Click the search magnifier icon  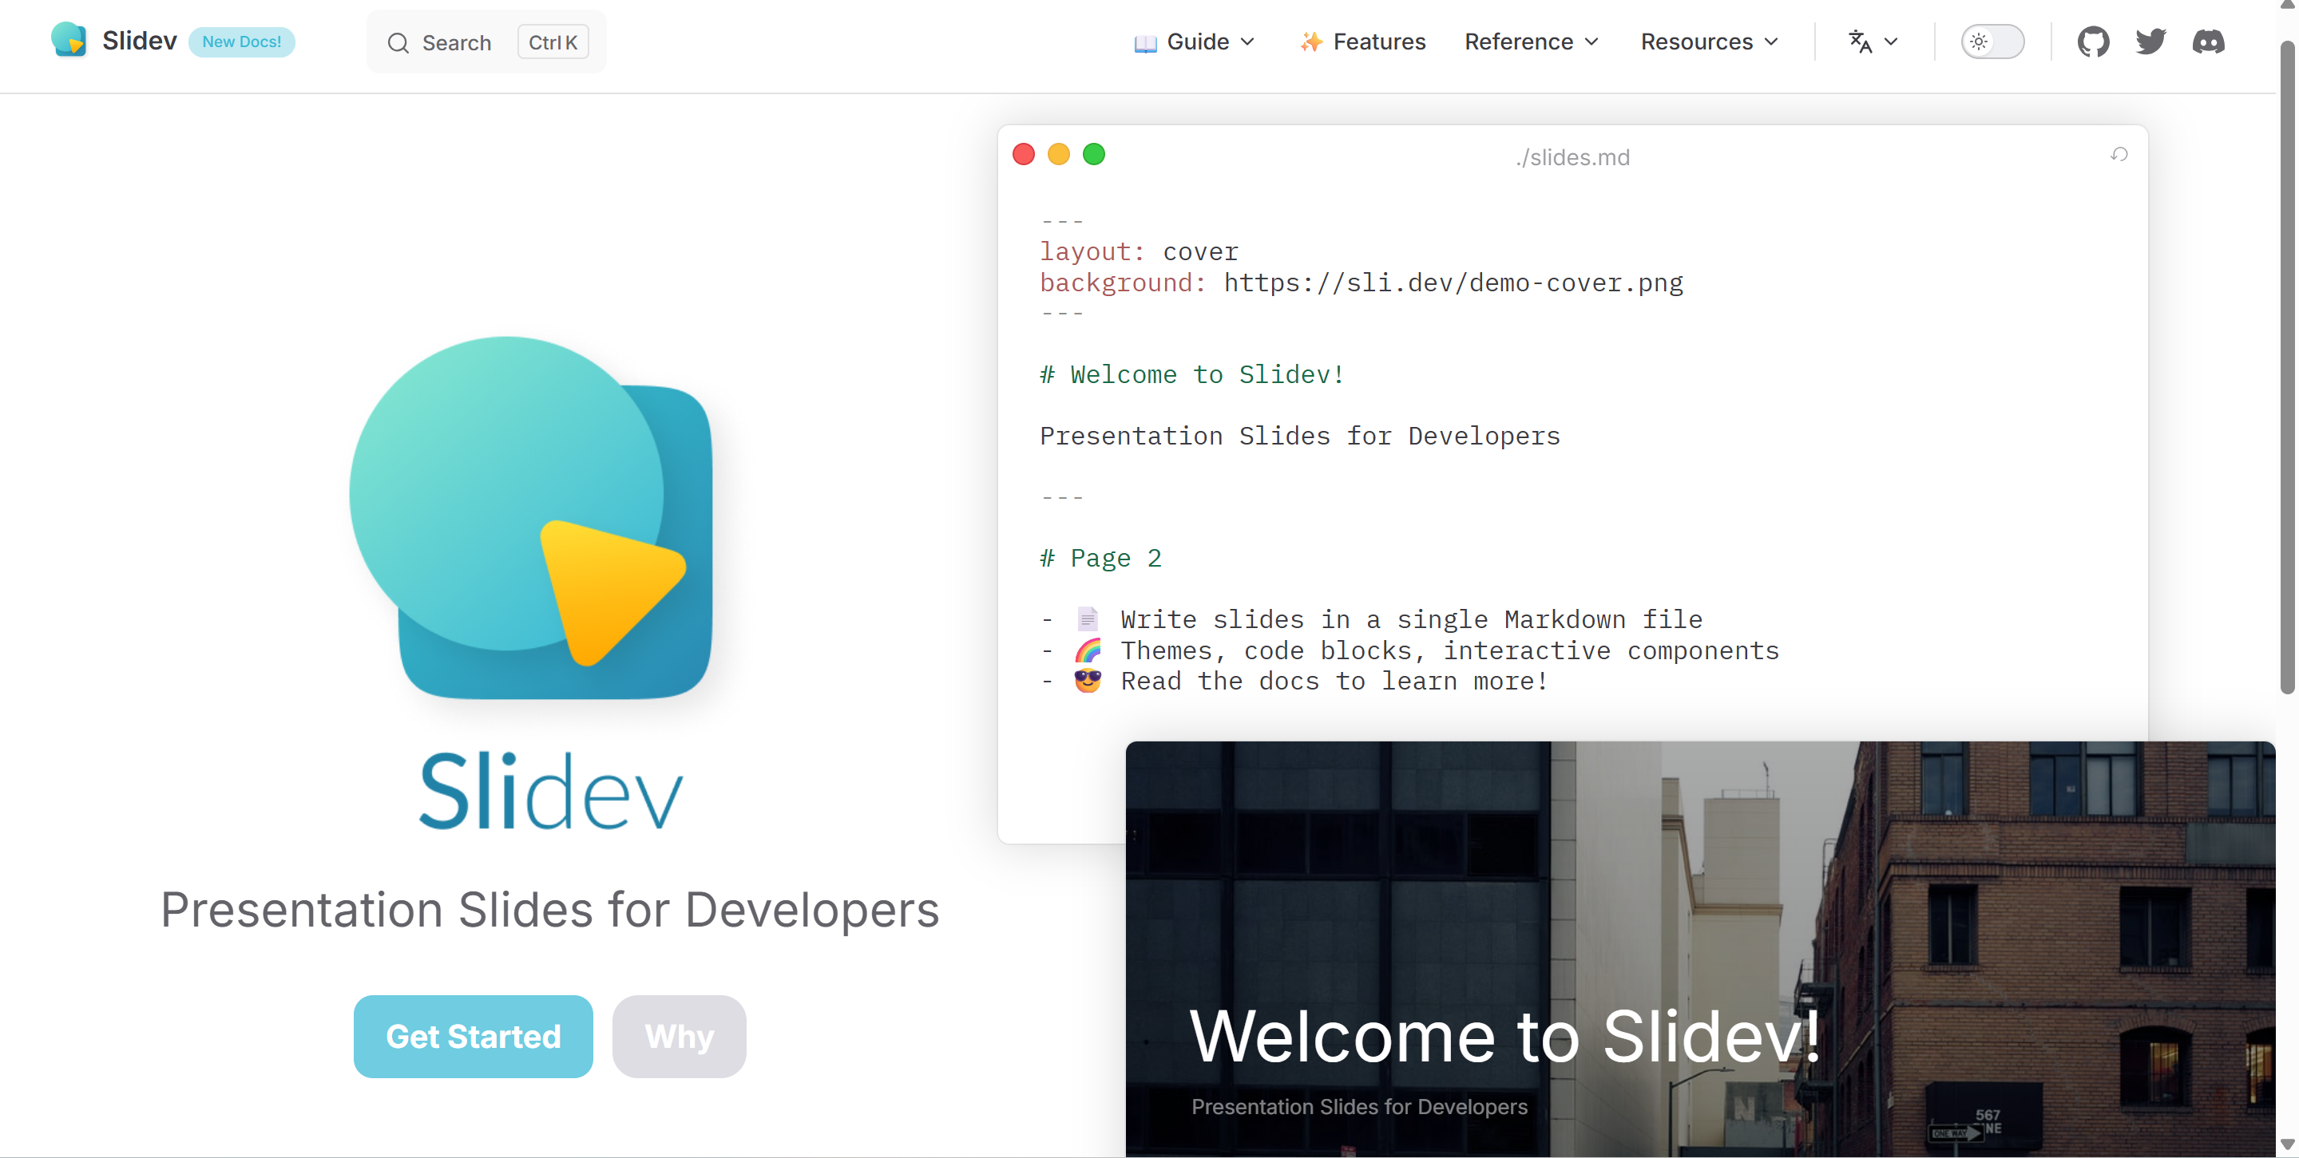tap(398, 43)
